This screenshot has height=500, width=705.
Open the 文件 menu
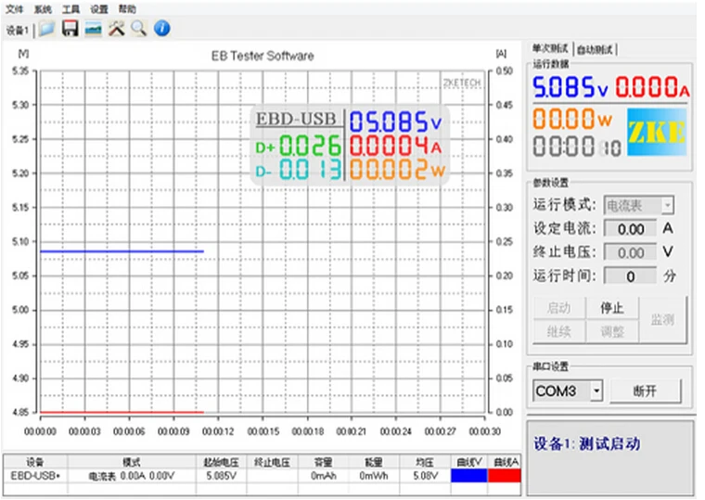(15, 9)
